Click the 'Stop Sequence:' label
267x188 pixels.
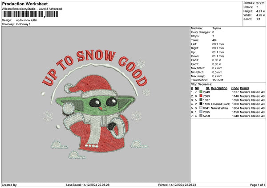point(202,84)
